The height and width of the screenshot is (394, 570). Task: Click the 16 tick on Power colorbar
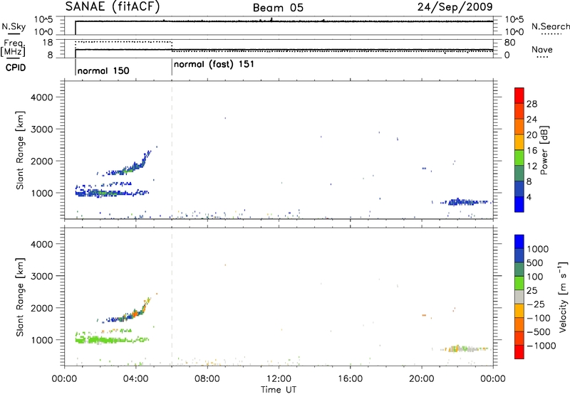(532, 151)
